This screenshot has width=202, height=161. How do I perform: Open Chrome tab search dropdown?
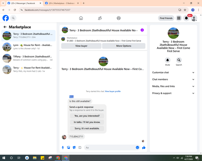pyautogui.click(x=3, y=3)
